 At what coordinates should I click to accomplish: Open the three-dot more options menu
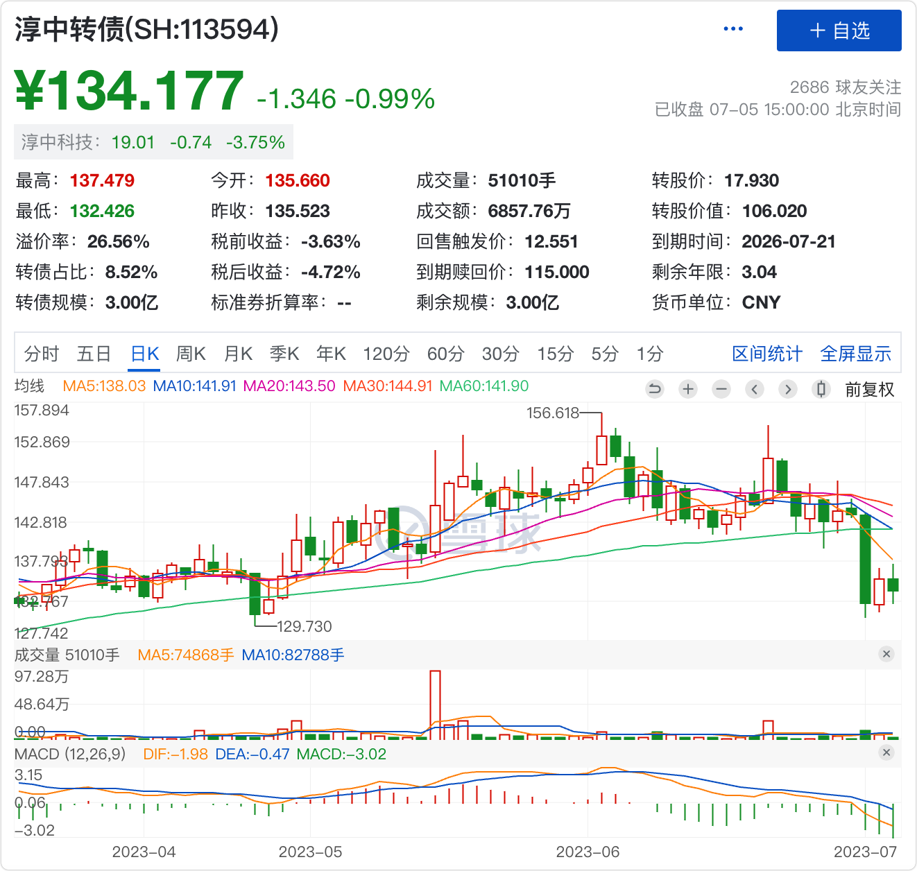[x=732, y=29]
